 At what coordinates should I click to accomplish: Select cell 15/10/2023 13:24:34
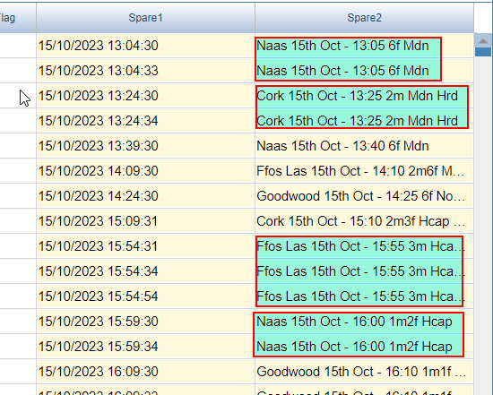click(x=145, y=121)
